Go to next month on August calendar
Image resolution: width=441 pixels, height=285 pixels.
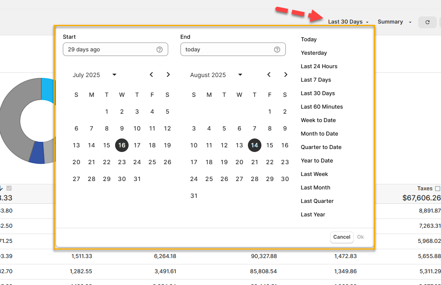click(285, 75)
